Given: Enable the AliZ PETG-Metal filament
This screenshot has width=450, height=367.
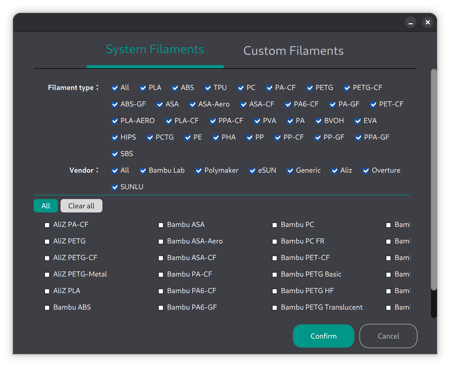Looking at the screenshot, I should 47,274.
